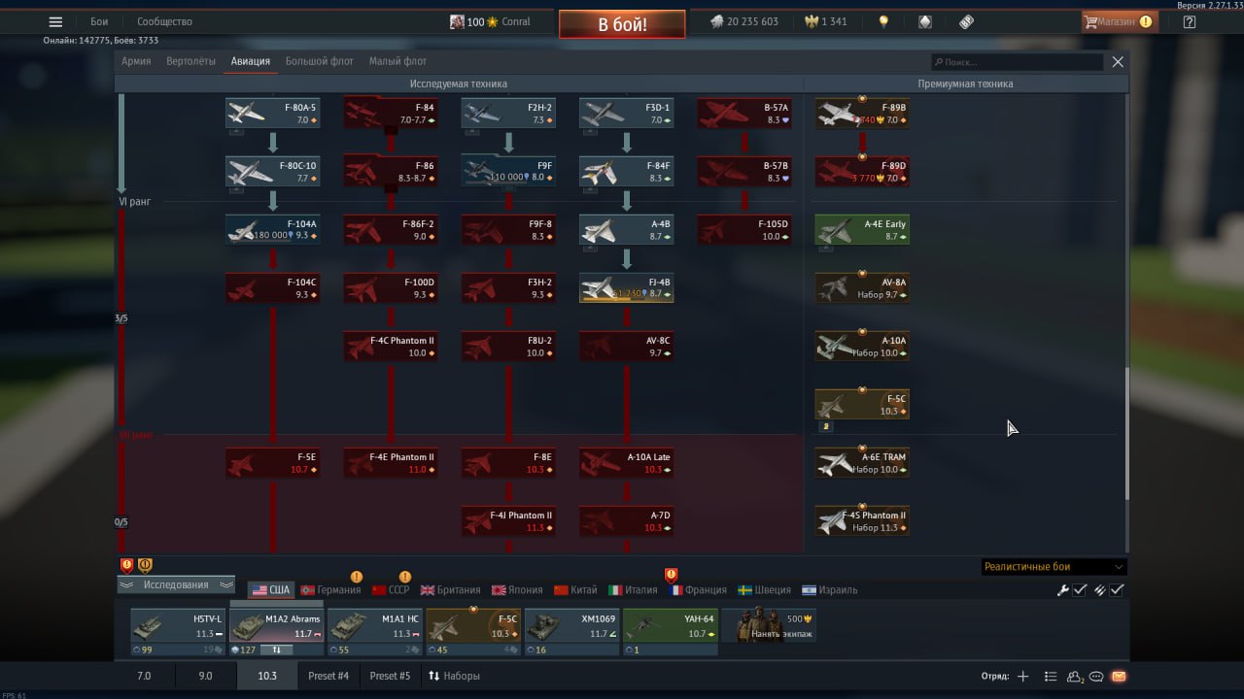Open the Реалистичные бои game mode dropdown

1054,567
